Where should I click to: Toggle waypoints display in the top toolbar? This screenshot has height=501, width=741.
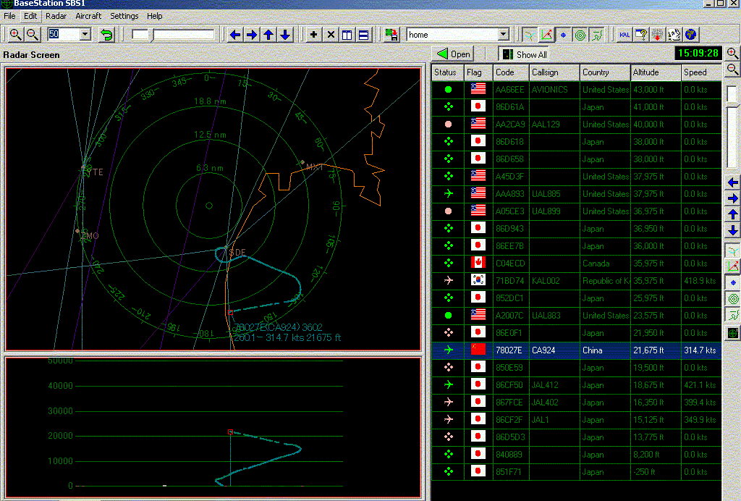[563, 35]
